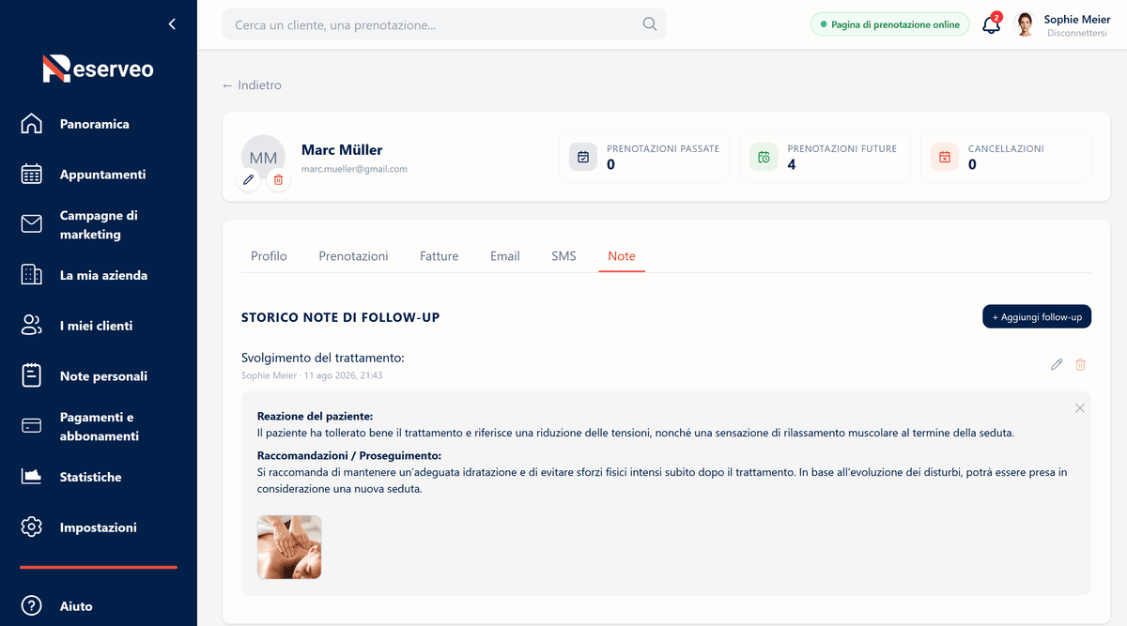Click Cancellazioni calendar-x icon
1127x626 pixels.
coord(945,157)
